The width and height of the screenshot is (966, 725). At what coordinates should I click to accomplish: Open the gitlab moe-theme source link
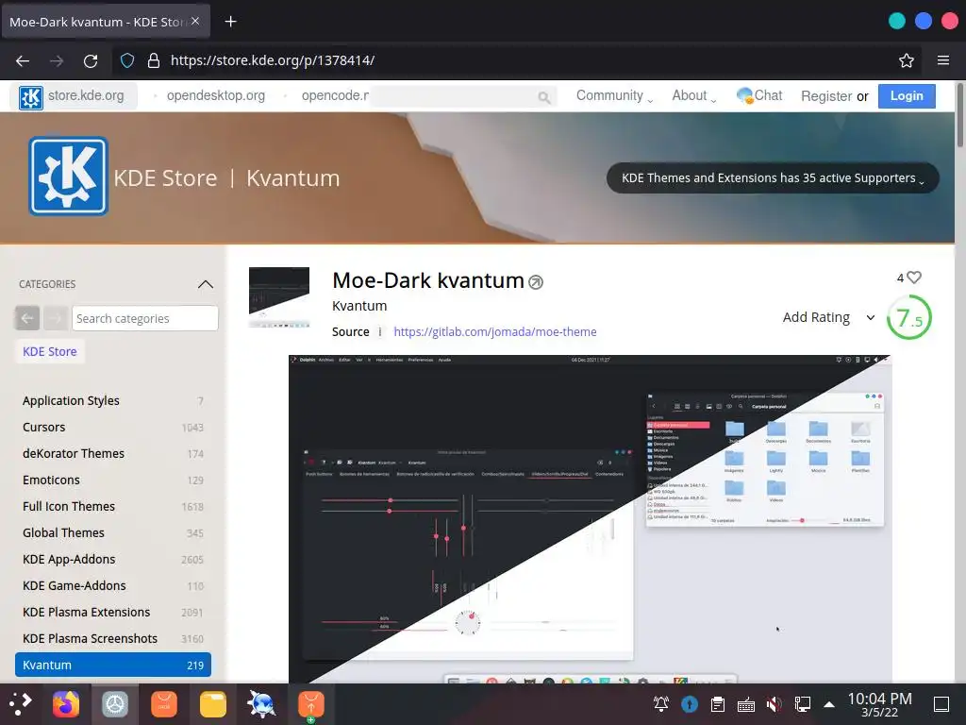click(x=494, y=331)
